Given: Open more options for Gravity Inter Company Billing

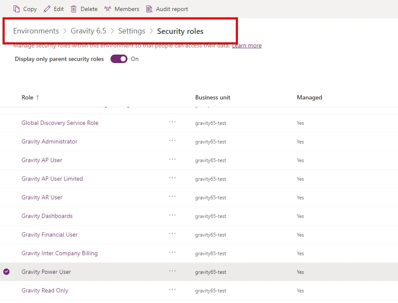Looking at the screenshot, I should [172, 252].
